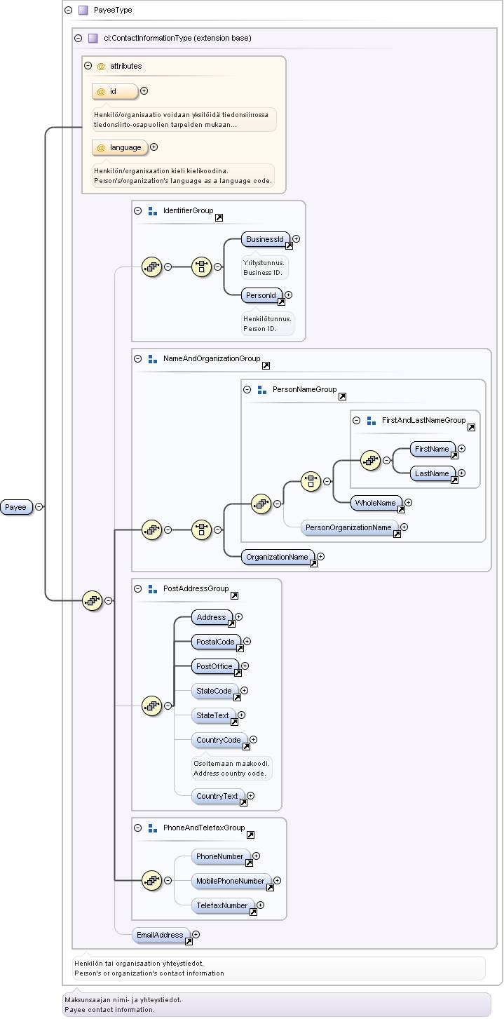Viewport: 504px width, 1019px height.
Task: Select the TelefaxNumber element
Action: [x=224, y=906]
